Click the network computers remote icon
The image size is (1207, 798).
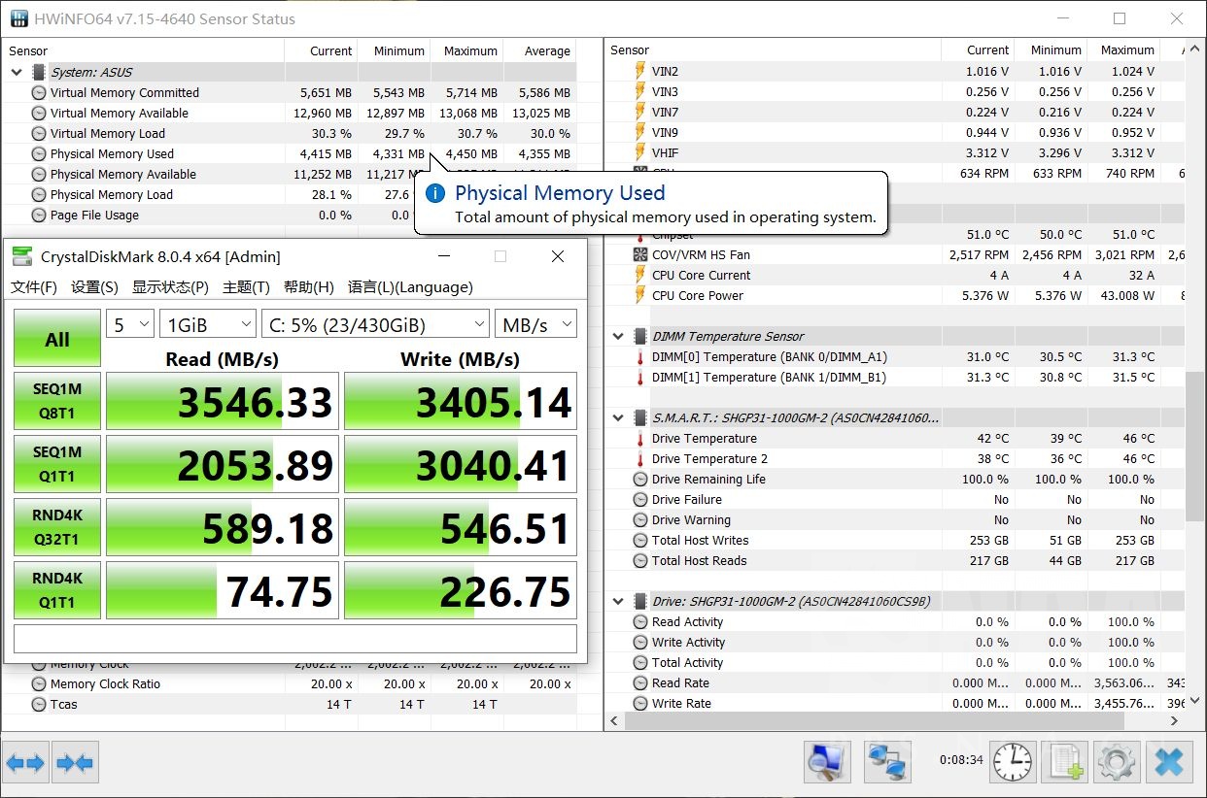[x=887, y=763]
